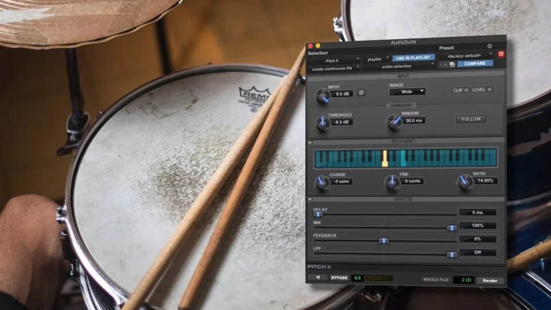
Task: Open the Pitch II plugin selector dropdown
Action: click(334, 61)
